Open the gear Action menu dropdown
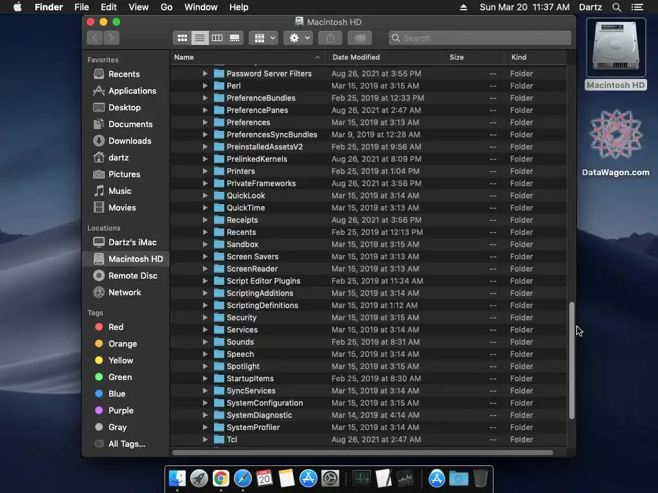Image resolution: width=658 pixels, height=493 pixels. pyautogui.click(x=298, y=38)
